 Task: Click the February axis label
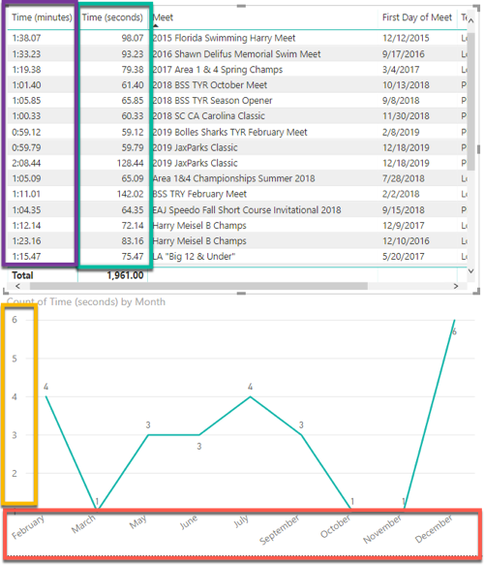click(28, 527)
